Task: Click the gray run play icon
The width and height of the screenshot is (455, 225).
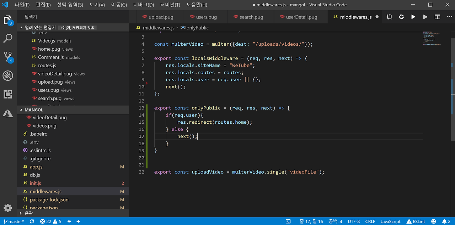Action: coord(425,17)
